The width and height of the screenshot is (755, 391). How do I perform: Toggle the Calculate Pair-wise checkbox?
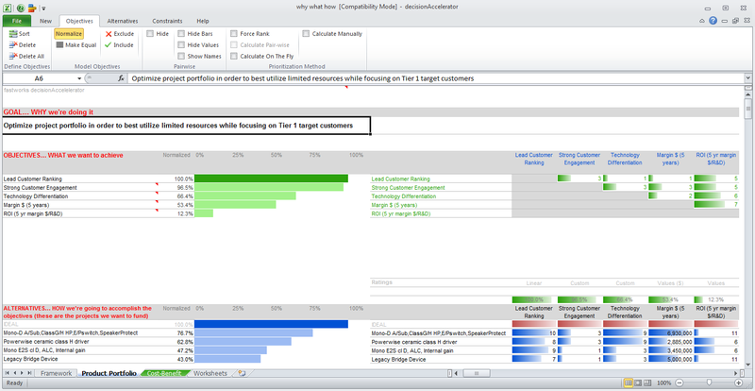(234, 44)
